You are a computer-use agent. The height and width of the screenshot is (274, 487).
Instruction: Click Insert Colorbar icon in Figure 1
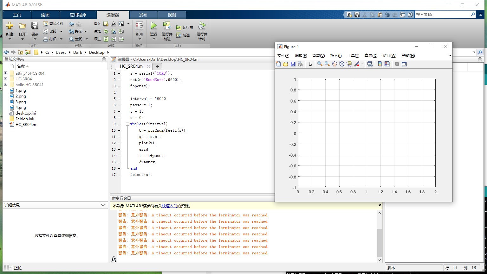(x=380, y=64)
